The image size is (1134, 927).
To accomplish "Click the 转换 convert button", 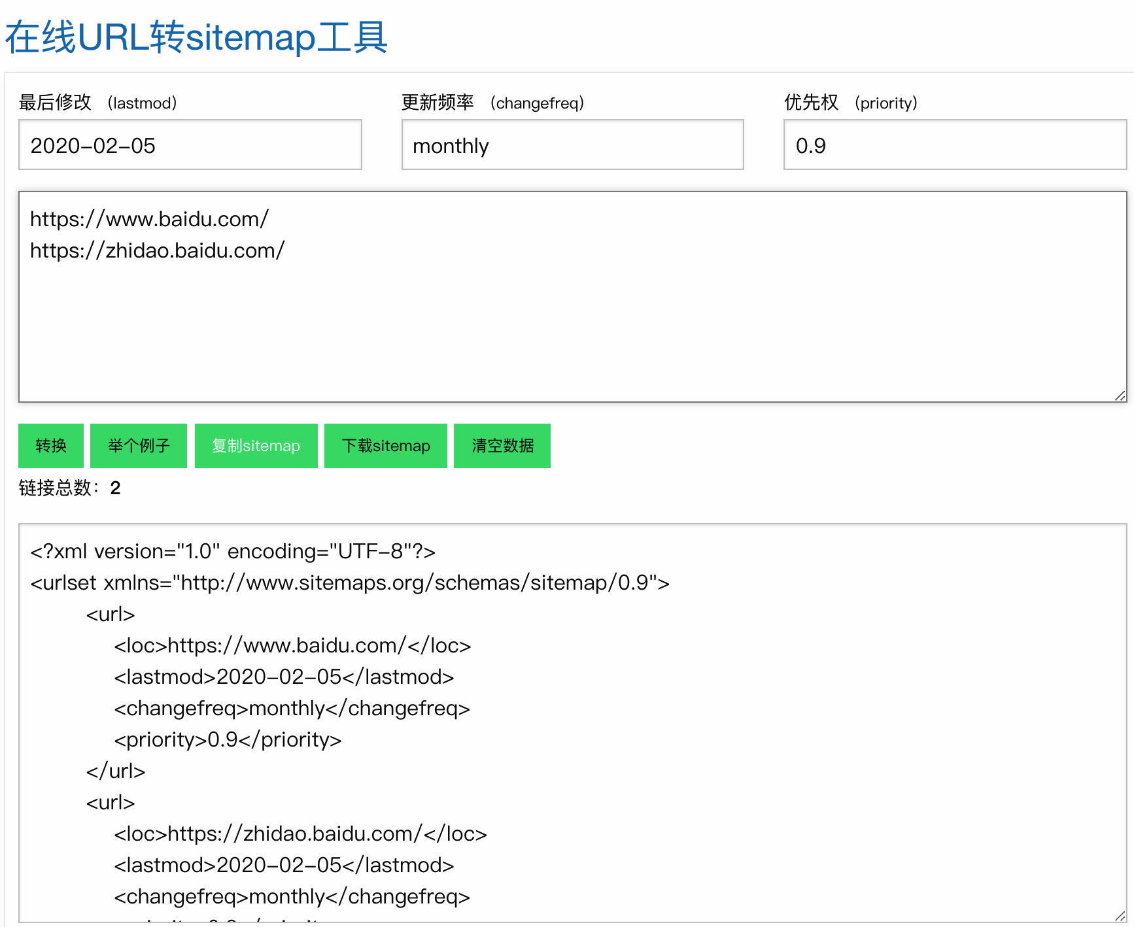I will pyautogui.click(x=51, y=446).
